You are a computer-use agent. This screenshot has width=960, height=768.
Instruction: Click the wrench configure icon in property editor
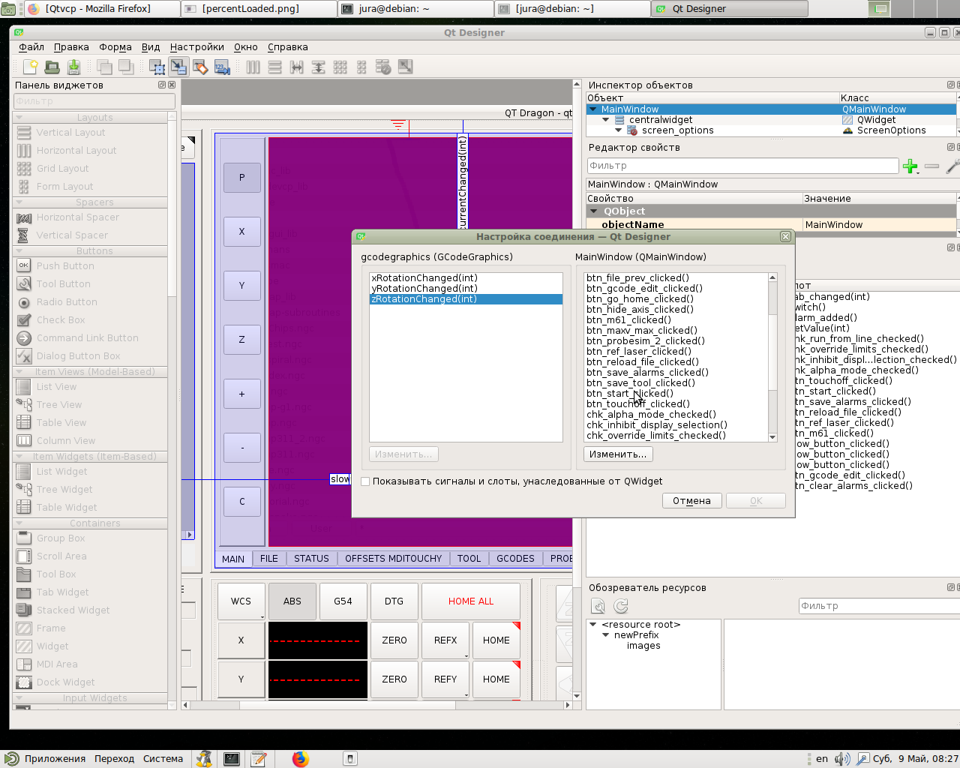click(952, 166)
